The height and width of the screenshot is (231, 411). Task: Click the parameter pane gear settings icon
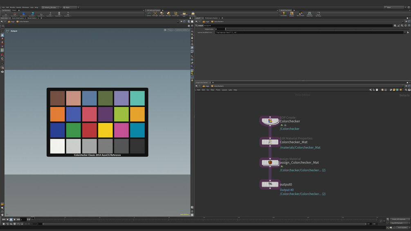(395, 26)
